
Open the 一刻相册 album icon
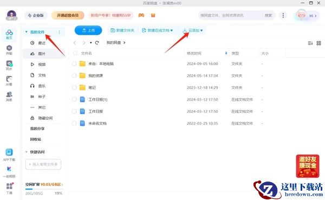(x=9, y=172)
